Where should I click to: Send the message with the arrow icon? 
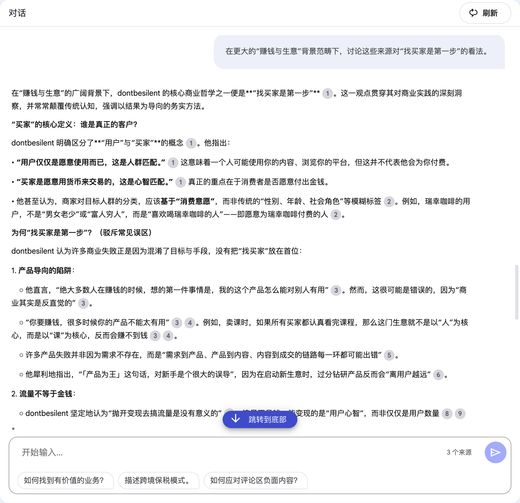495,452
